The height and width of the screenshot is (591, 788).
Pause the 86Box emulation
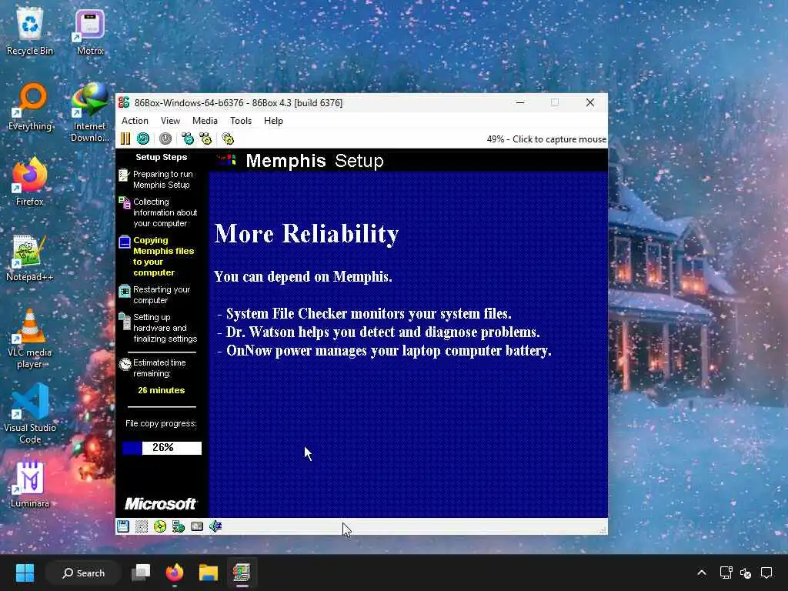(125, 139)
